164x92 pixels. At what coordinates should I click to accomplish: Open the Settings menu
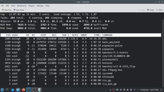(40, 6)
